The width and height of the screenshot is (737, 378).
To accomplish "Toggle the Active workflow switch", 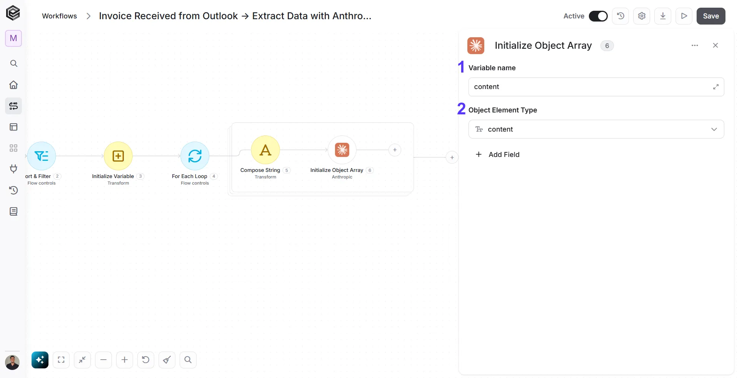I will tap(598, 16).
